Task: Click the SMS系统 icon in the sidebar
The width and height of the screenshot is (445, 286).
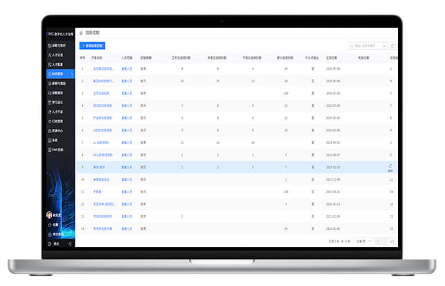Action: coord(49,149)
